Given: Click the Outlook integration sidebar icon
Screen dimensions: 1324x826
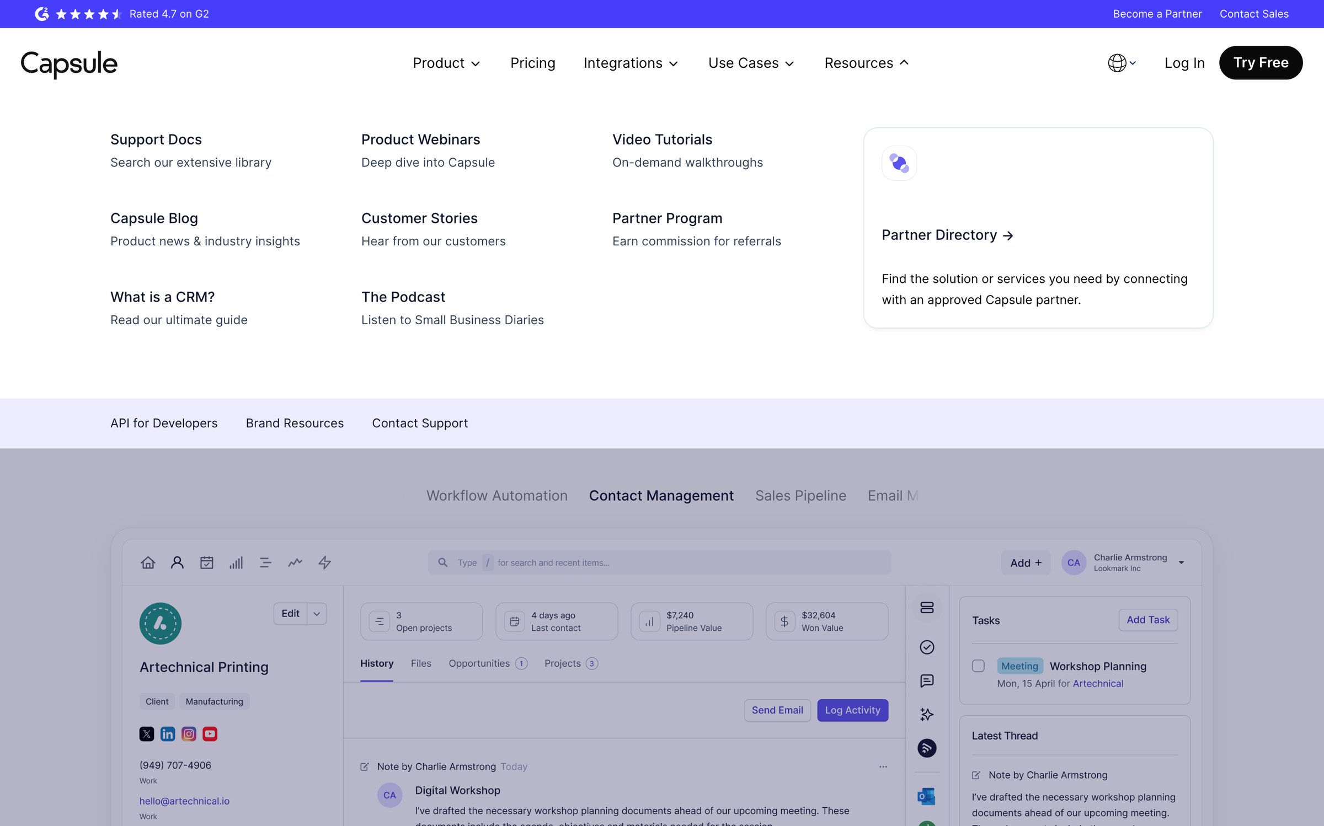Looking at the screenshot, I should pos(926,796).
